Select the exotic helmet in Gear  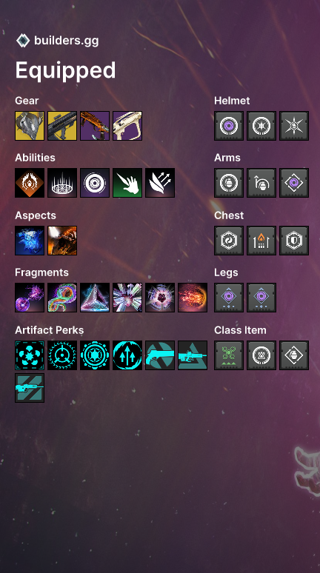pyautogui.click(x=30, y=126)
